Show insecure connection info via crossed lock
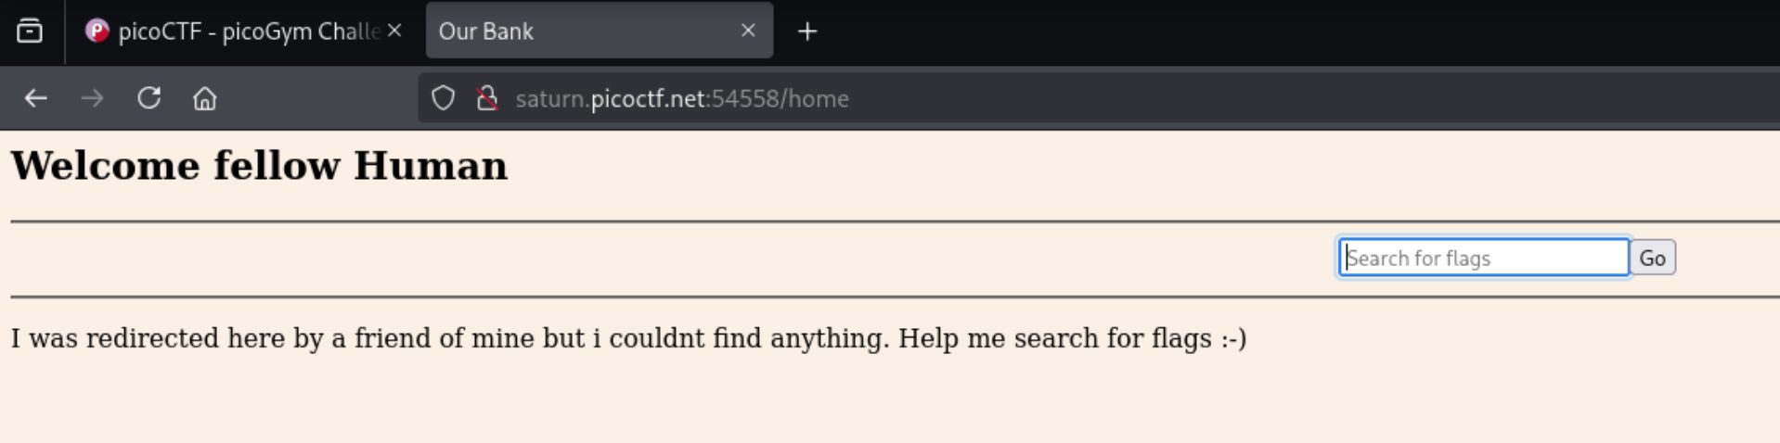Viewport: 1780px width, 443px height. (486, 98)
